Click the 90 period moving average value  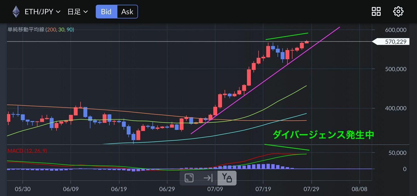[x=69, y=30]
